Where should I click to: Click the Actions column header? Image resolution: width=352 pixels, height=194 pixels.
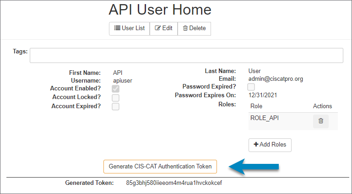(322, 106)
